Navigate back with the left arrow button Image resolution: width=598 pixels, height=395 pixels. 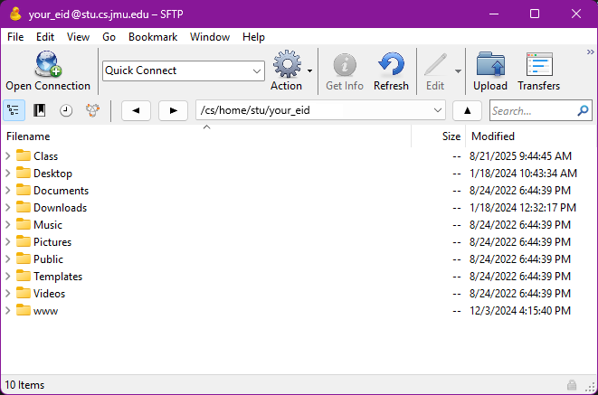pyautogui.click(x=136, y=110)
